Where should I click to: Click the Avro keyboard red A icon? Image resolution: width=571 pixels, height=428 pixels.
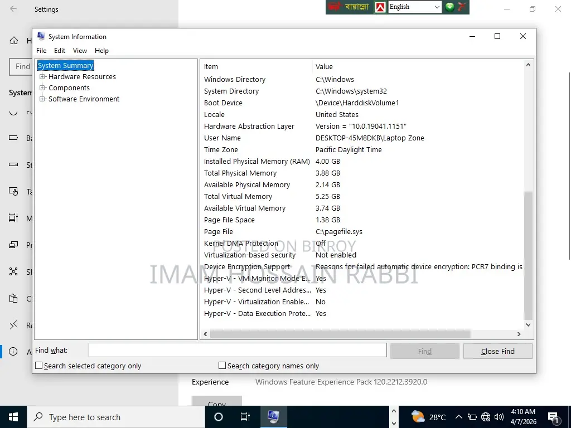pyautogui.click(x=380, y=7)
